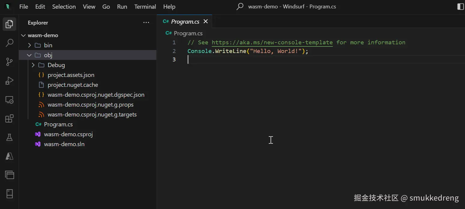Screen dimensions: 465x209
Task: Click Program.cs in the breadcrumb bar
Action: 188,33
